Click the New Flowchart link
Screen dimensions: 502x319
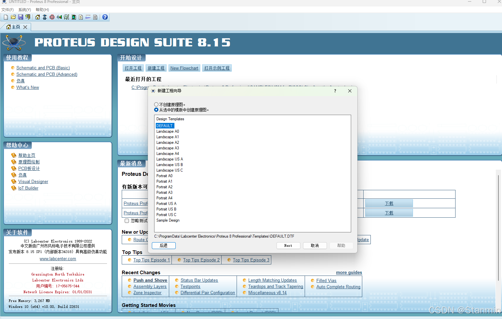[184, 68]
